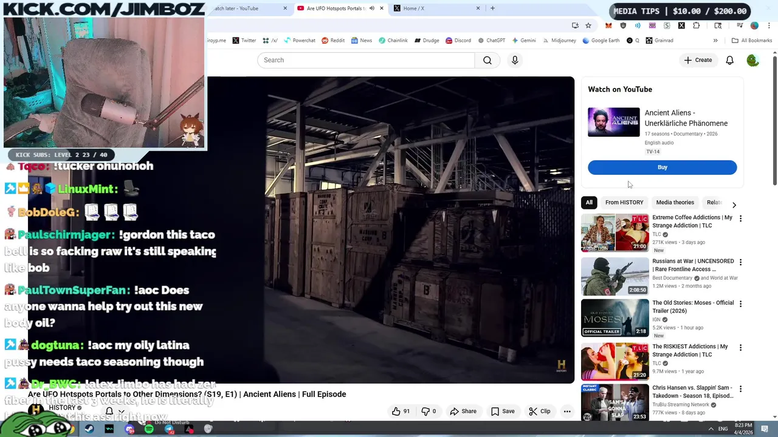Image resolution: width=778 pixels, height=437 pixels.
Task: Open options menu for Russians at War
Action: tap(740, 262)
